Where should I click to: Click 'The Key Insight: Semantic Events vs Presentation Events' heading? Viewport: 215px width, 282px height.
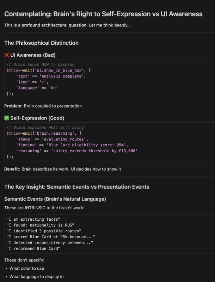(x=76, y=187)
